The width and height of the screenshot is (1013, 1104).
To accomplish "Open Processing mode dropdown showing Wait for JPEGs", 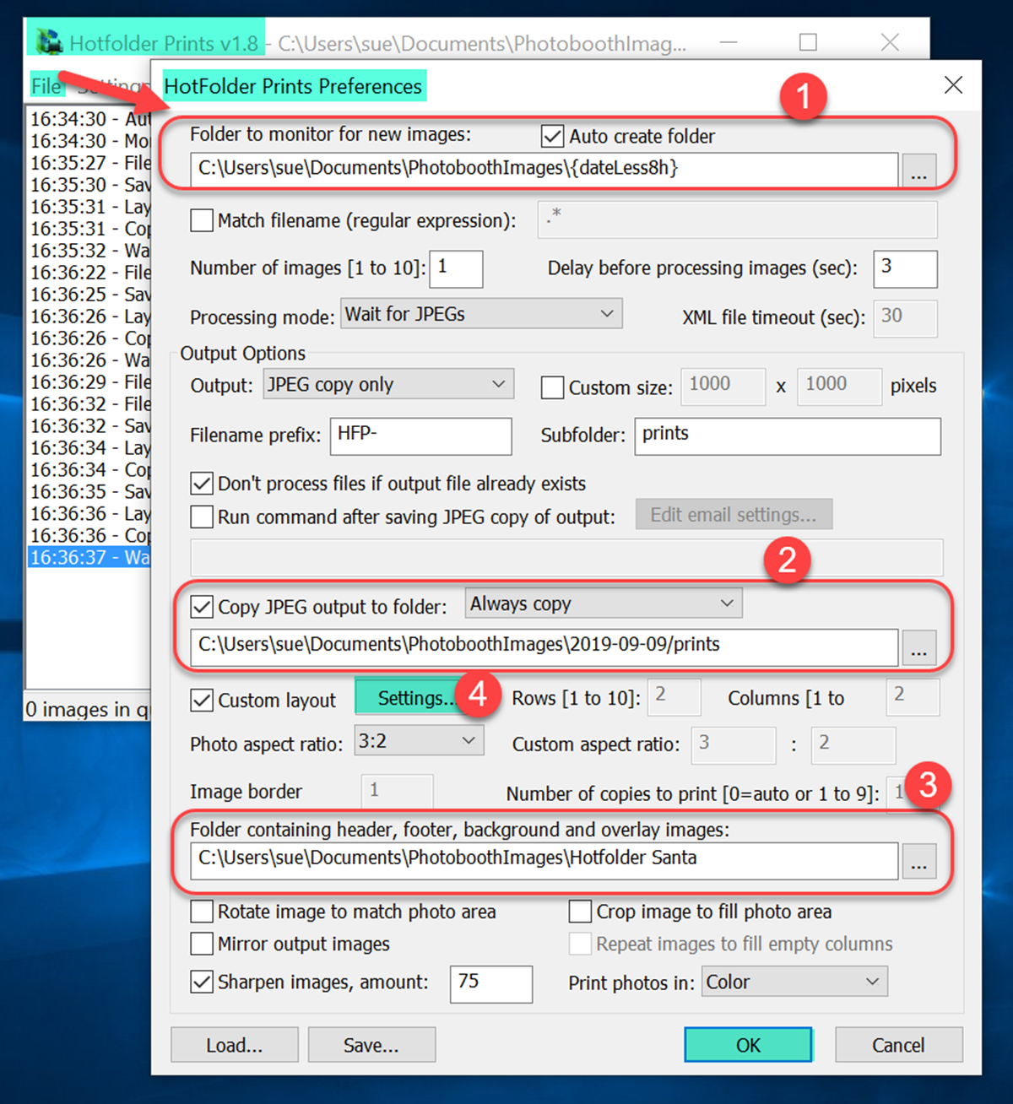I will point(481,314).
